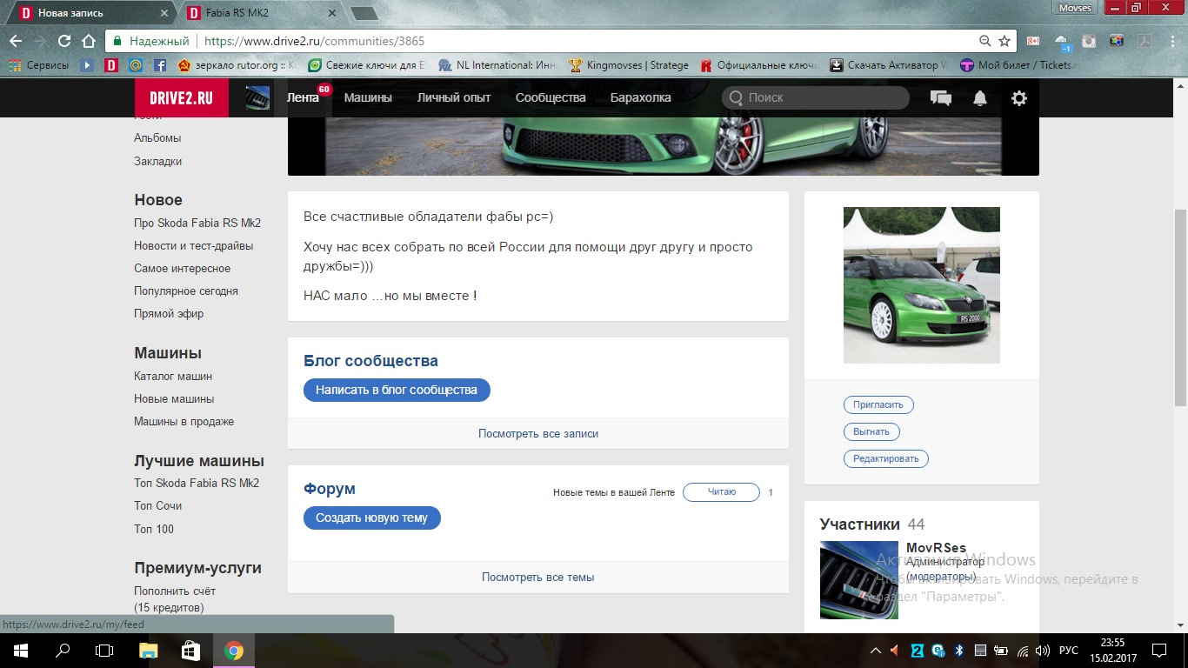Viewport: 1188px width, 668px height.
Task: Open the messages chat icon
Action: coord(941,98)
